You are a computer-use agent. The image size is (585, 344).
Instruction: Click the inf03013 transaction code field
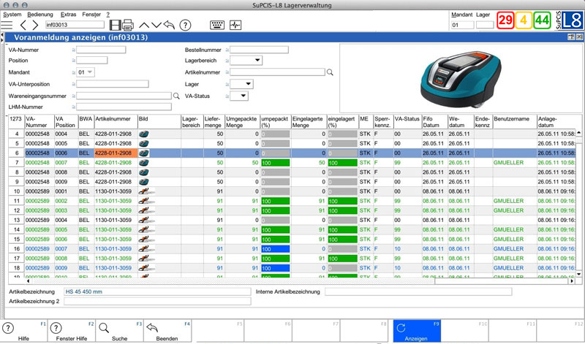point(75,25)
